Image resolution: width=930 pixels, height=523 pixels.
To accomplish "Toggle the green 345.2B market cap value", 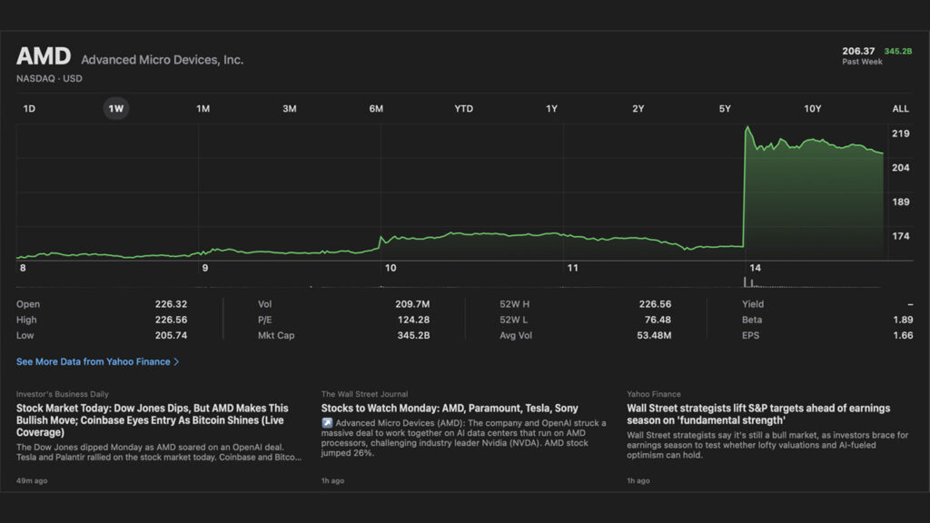I will [x=898, y=52].
